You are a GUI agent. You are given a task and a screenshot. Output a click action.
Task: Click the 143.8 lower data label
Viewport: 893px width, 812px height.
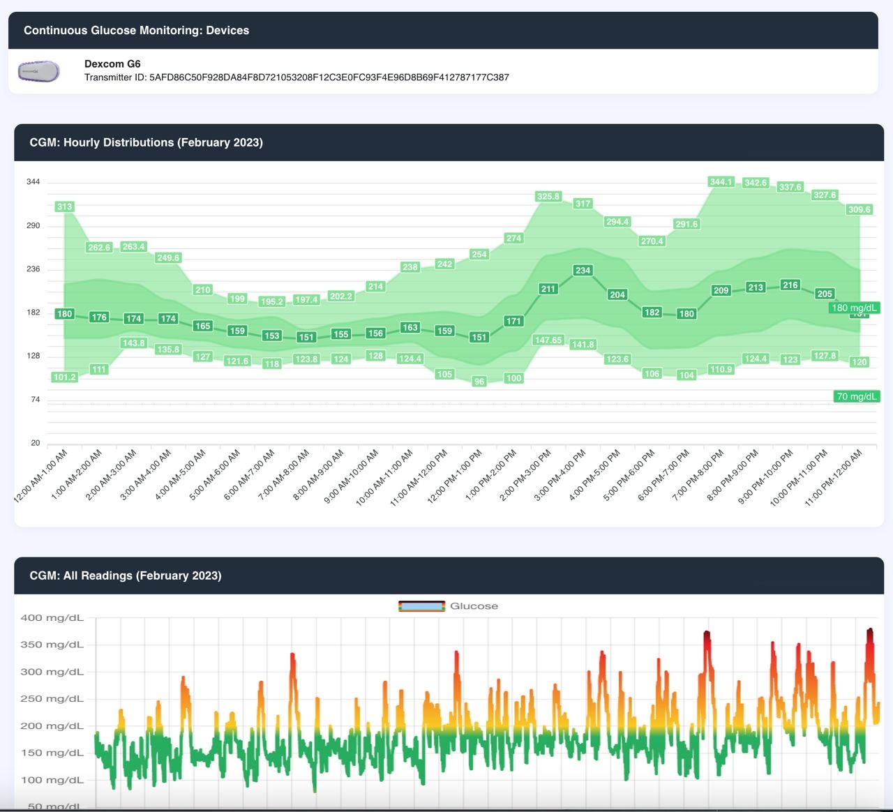click(133, 343)
